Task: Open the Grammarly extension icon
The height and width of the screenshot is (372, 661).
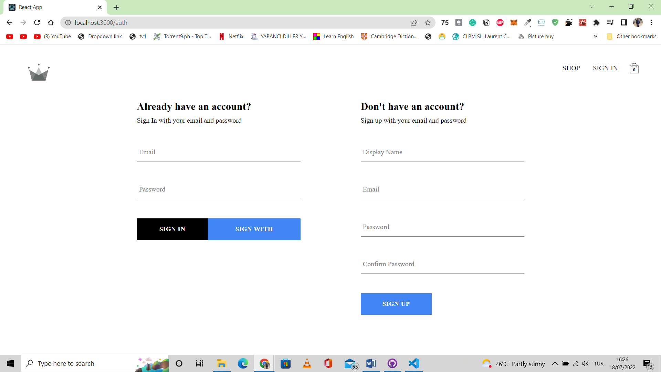Action: [x=472, y=23]
